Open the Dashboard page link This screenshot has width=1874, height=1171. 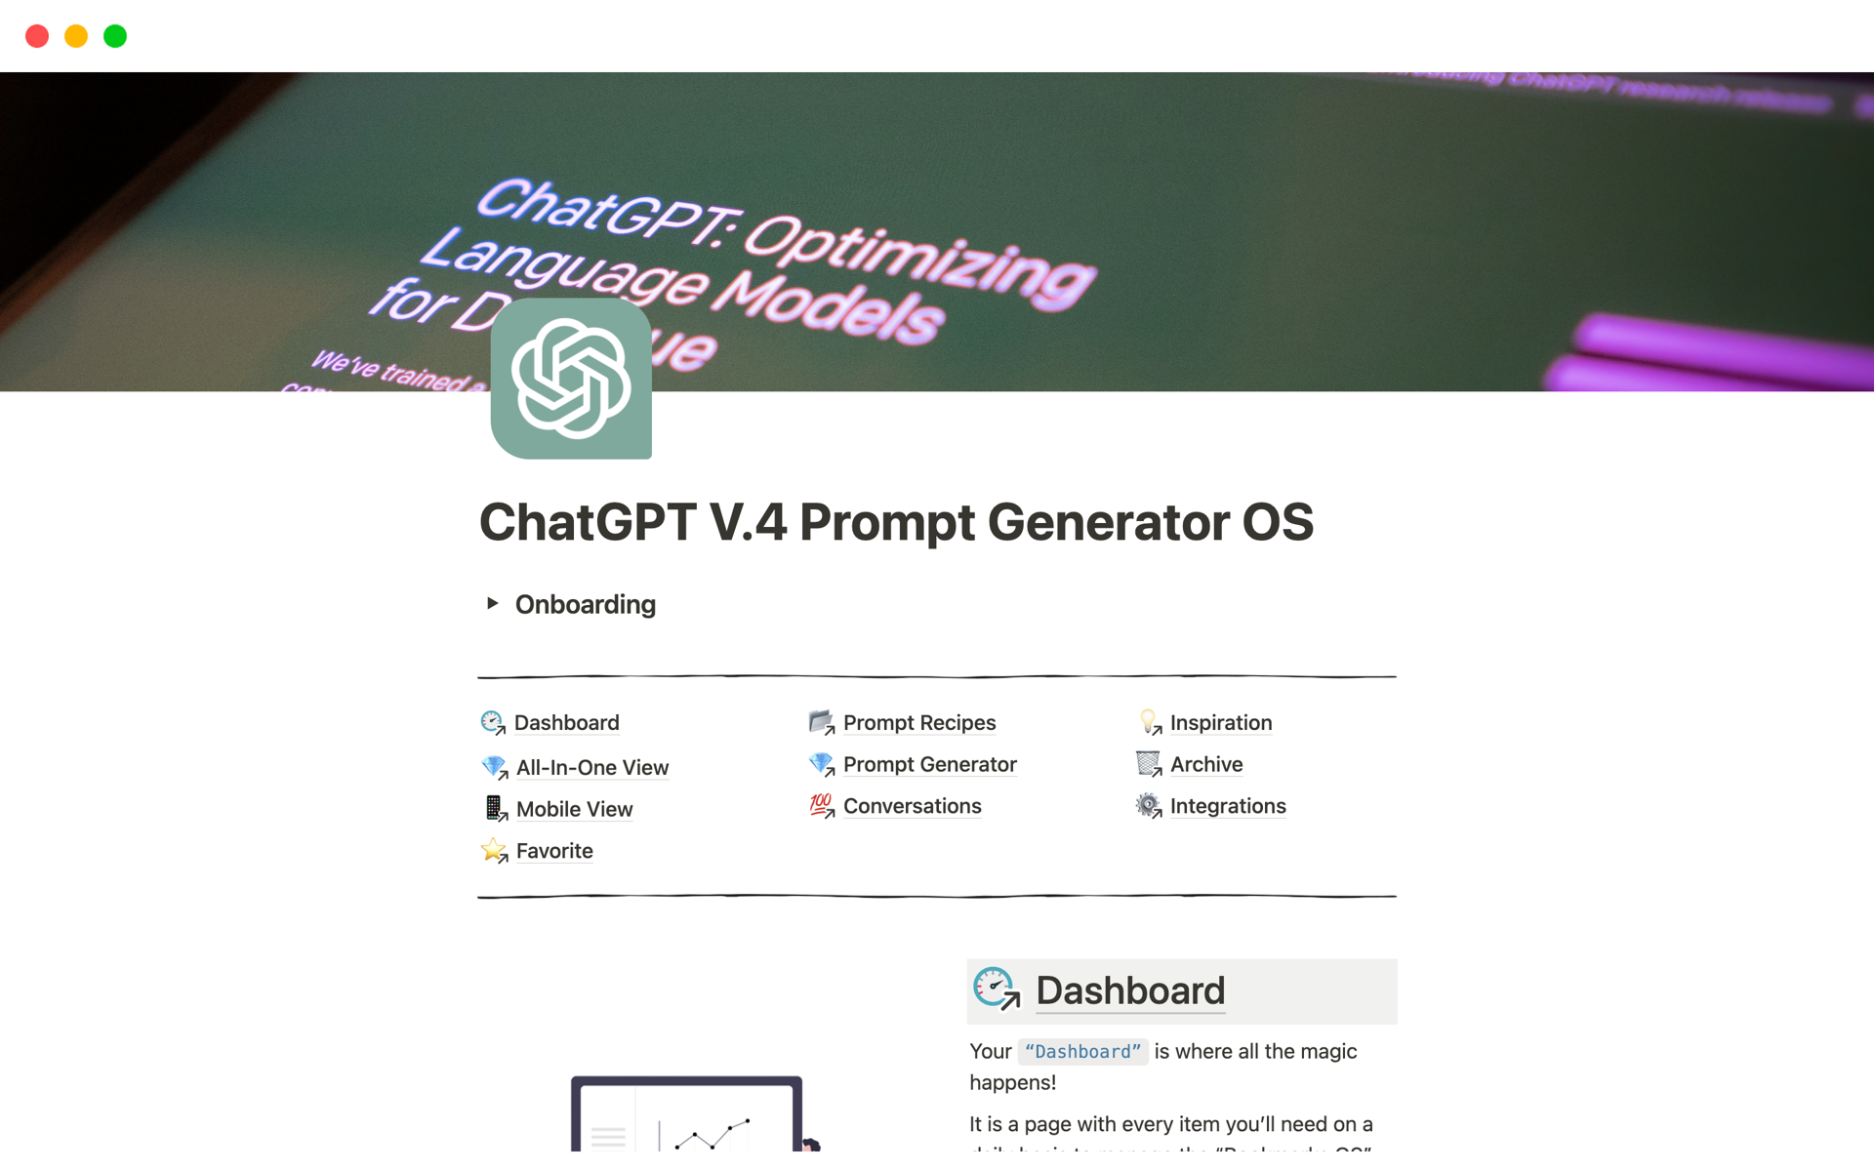coord(567,720)
